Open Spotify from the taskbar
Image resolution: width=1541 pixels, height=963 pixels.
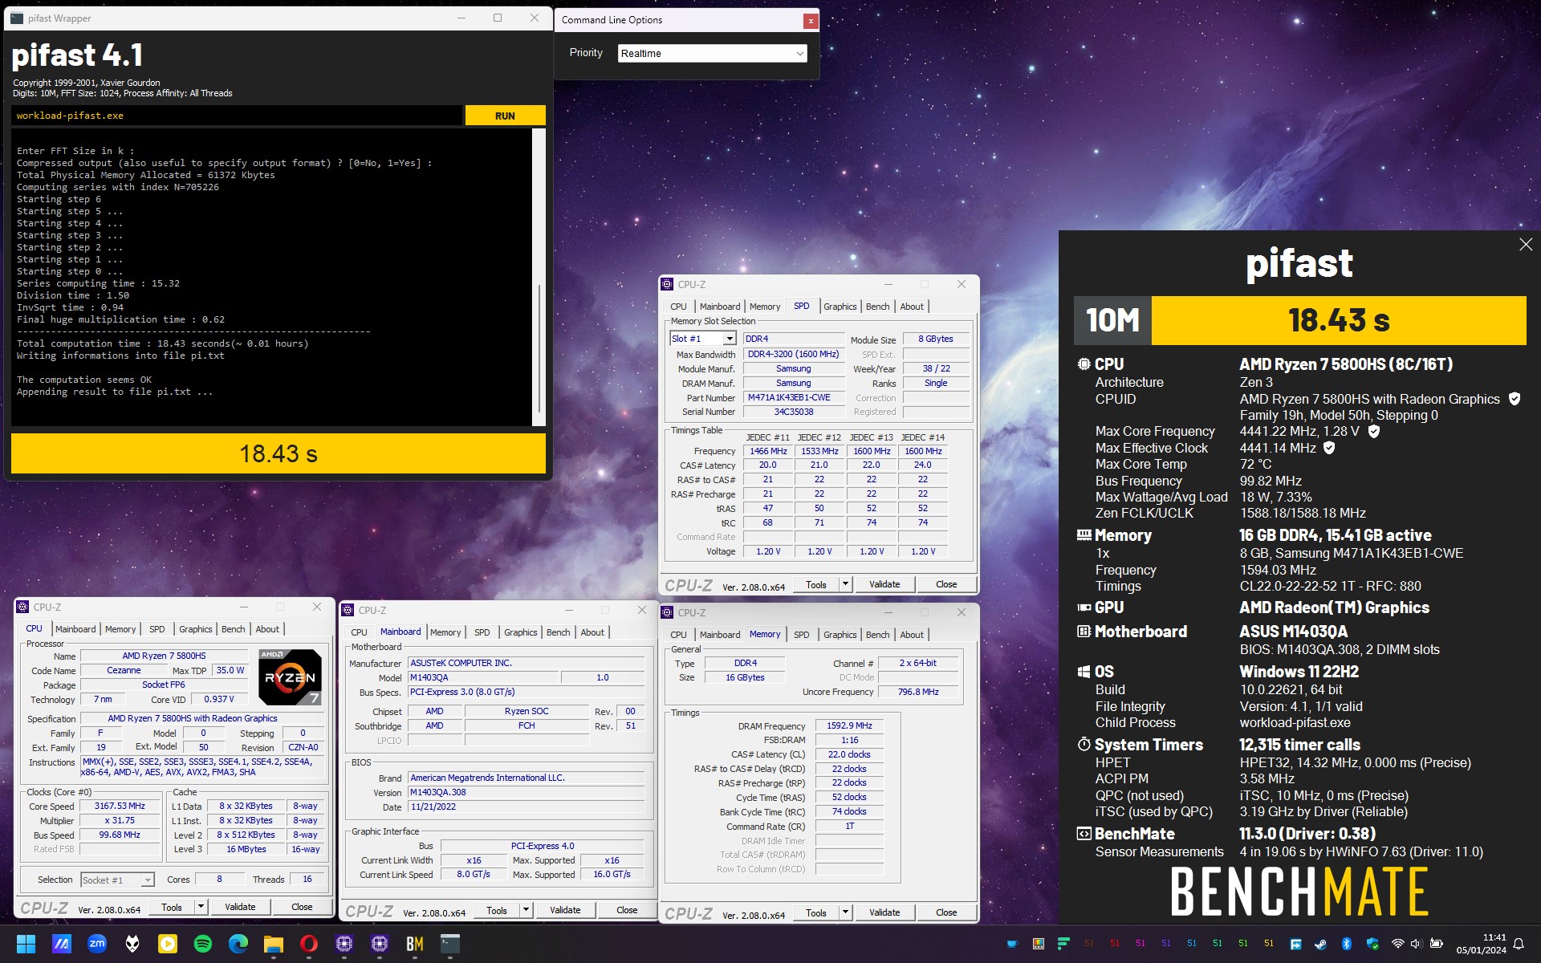click(x=203, y=944)
